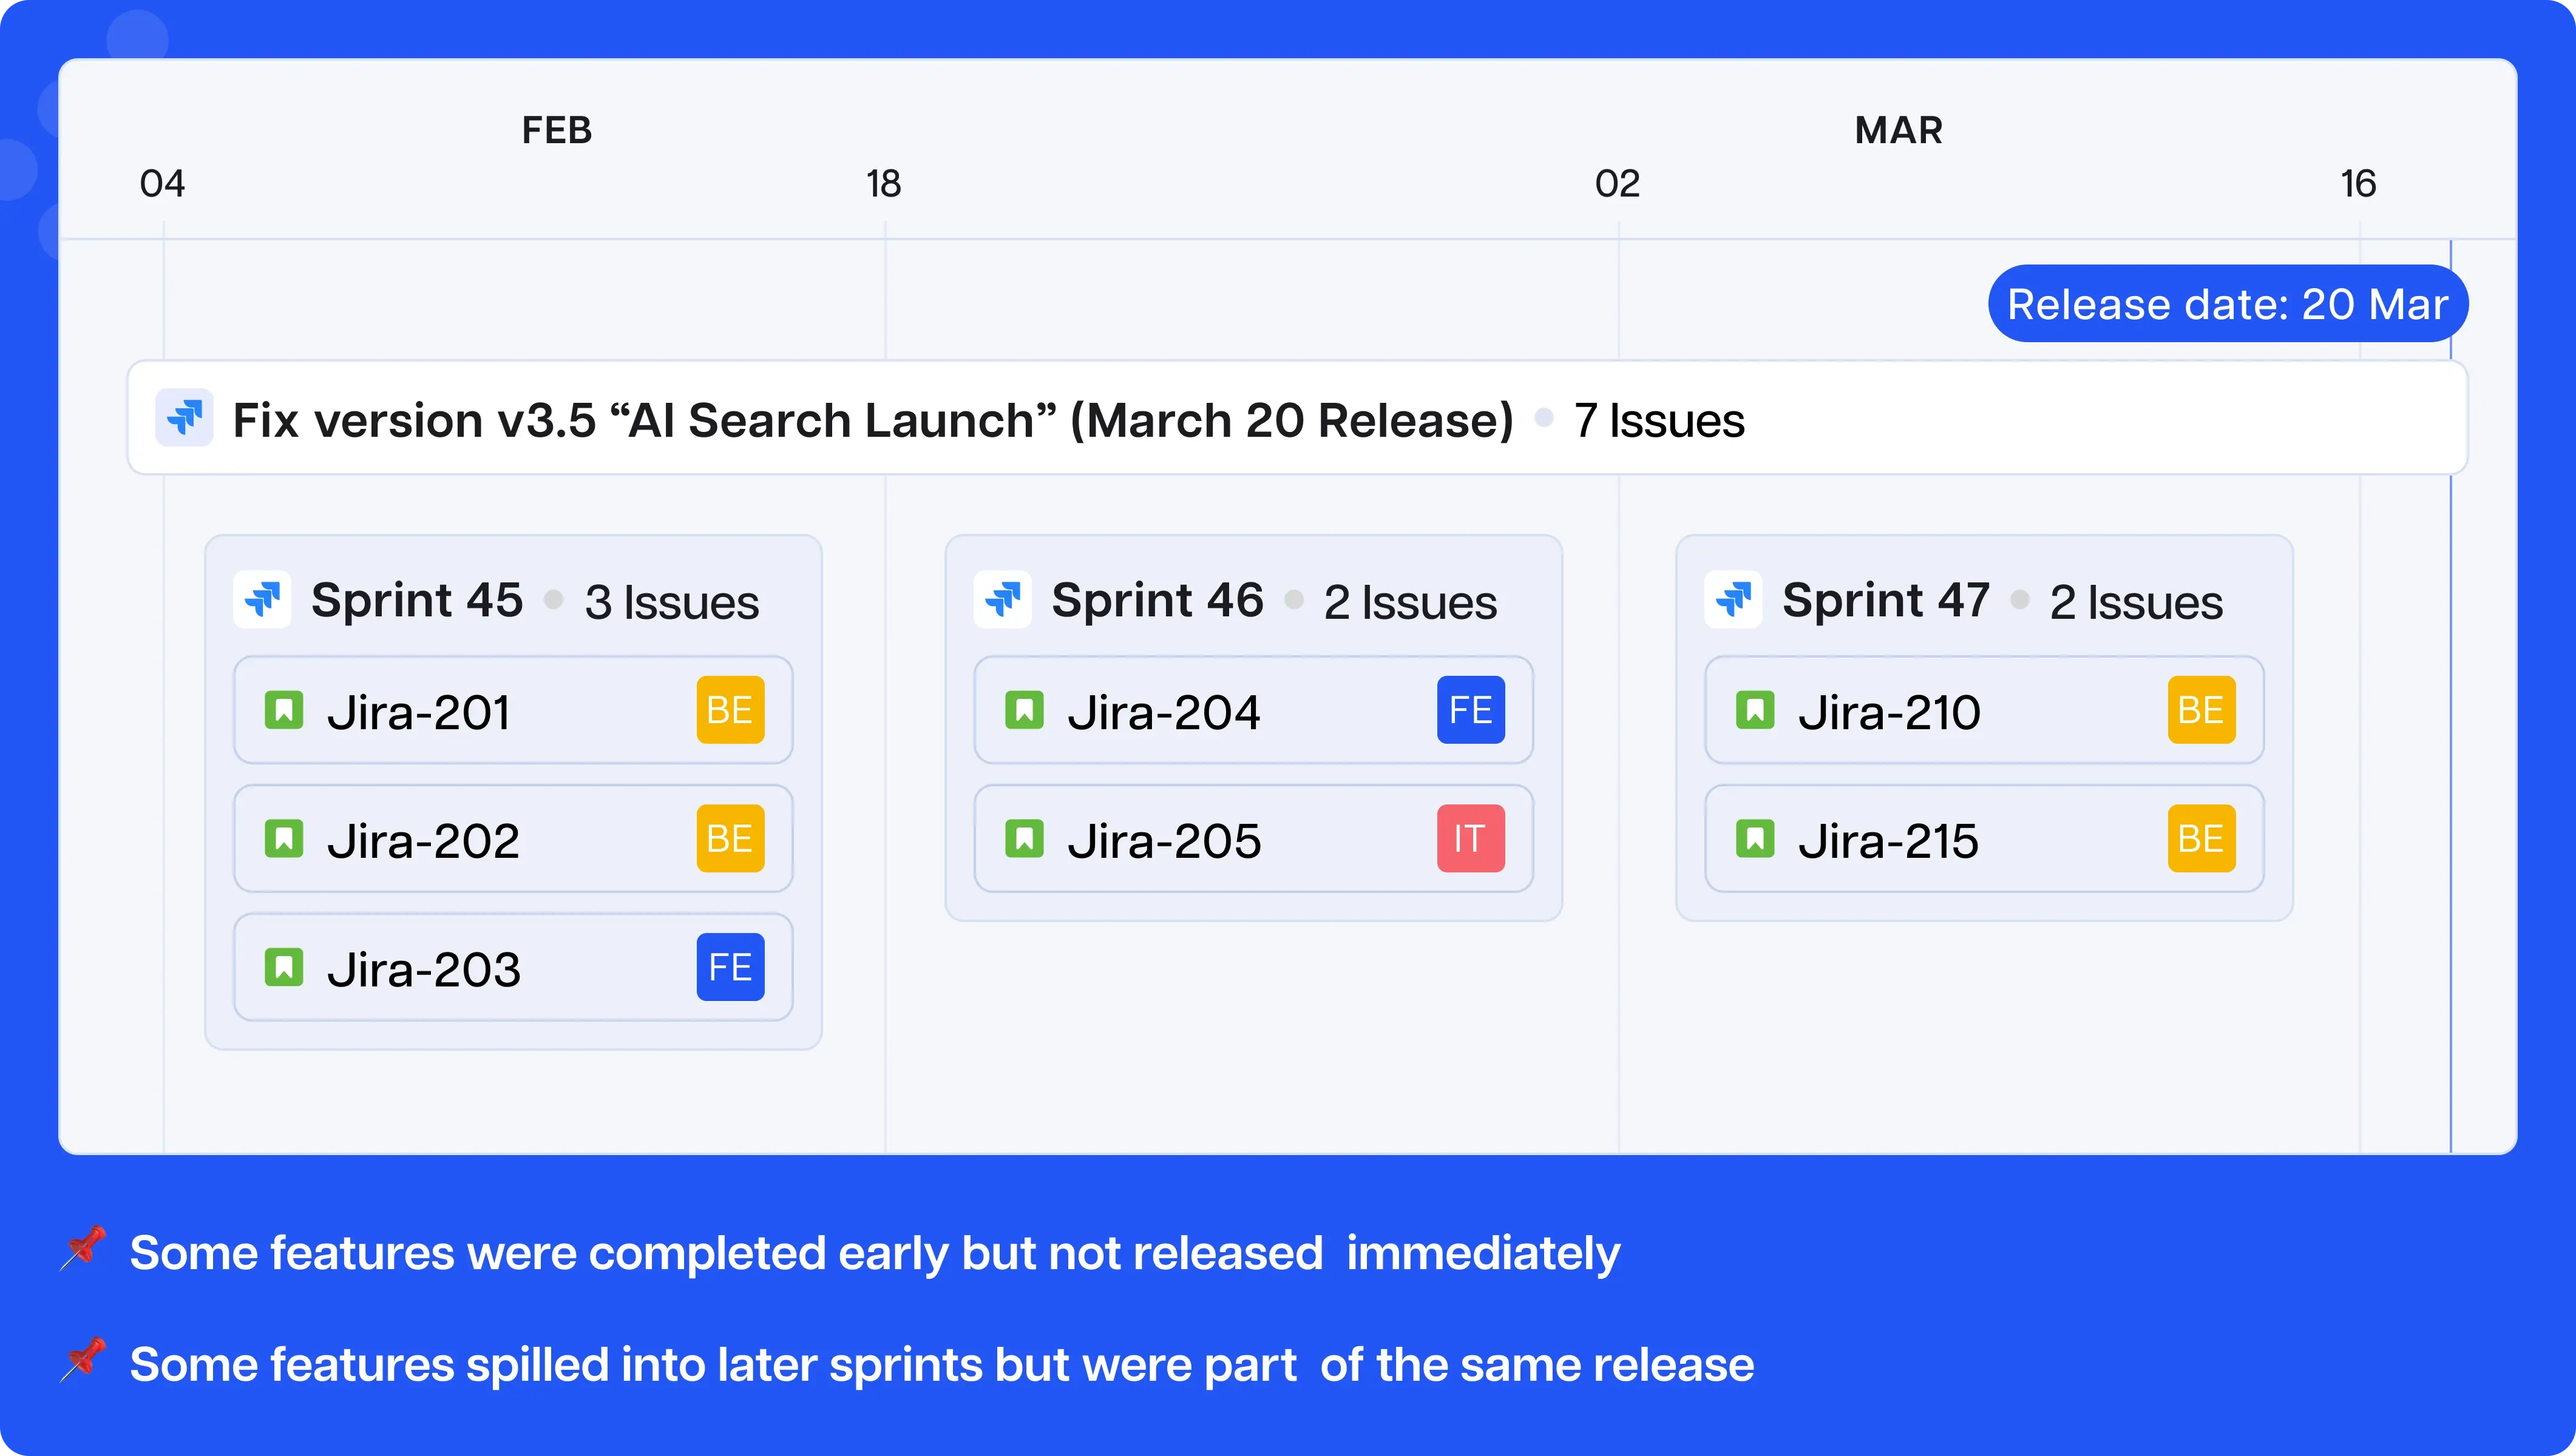This screenshot has width=2576, height=1456.
Task: Click the 02 Mar date marker
Action: (1616, 184)
